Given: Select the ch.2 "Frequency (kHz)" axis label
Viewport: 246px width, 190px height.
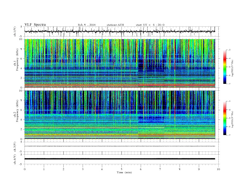Looking at the screenshot, I should (17, 111).
